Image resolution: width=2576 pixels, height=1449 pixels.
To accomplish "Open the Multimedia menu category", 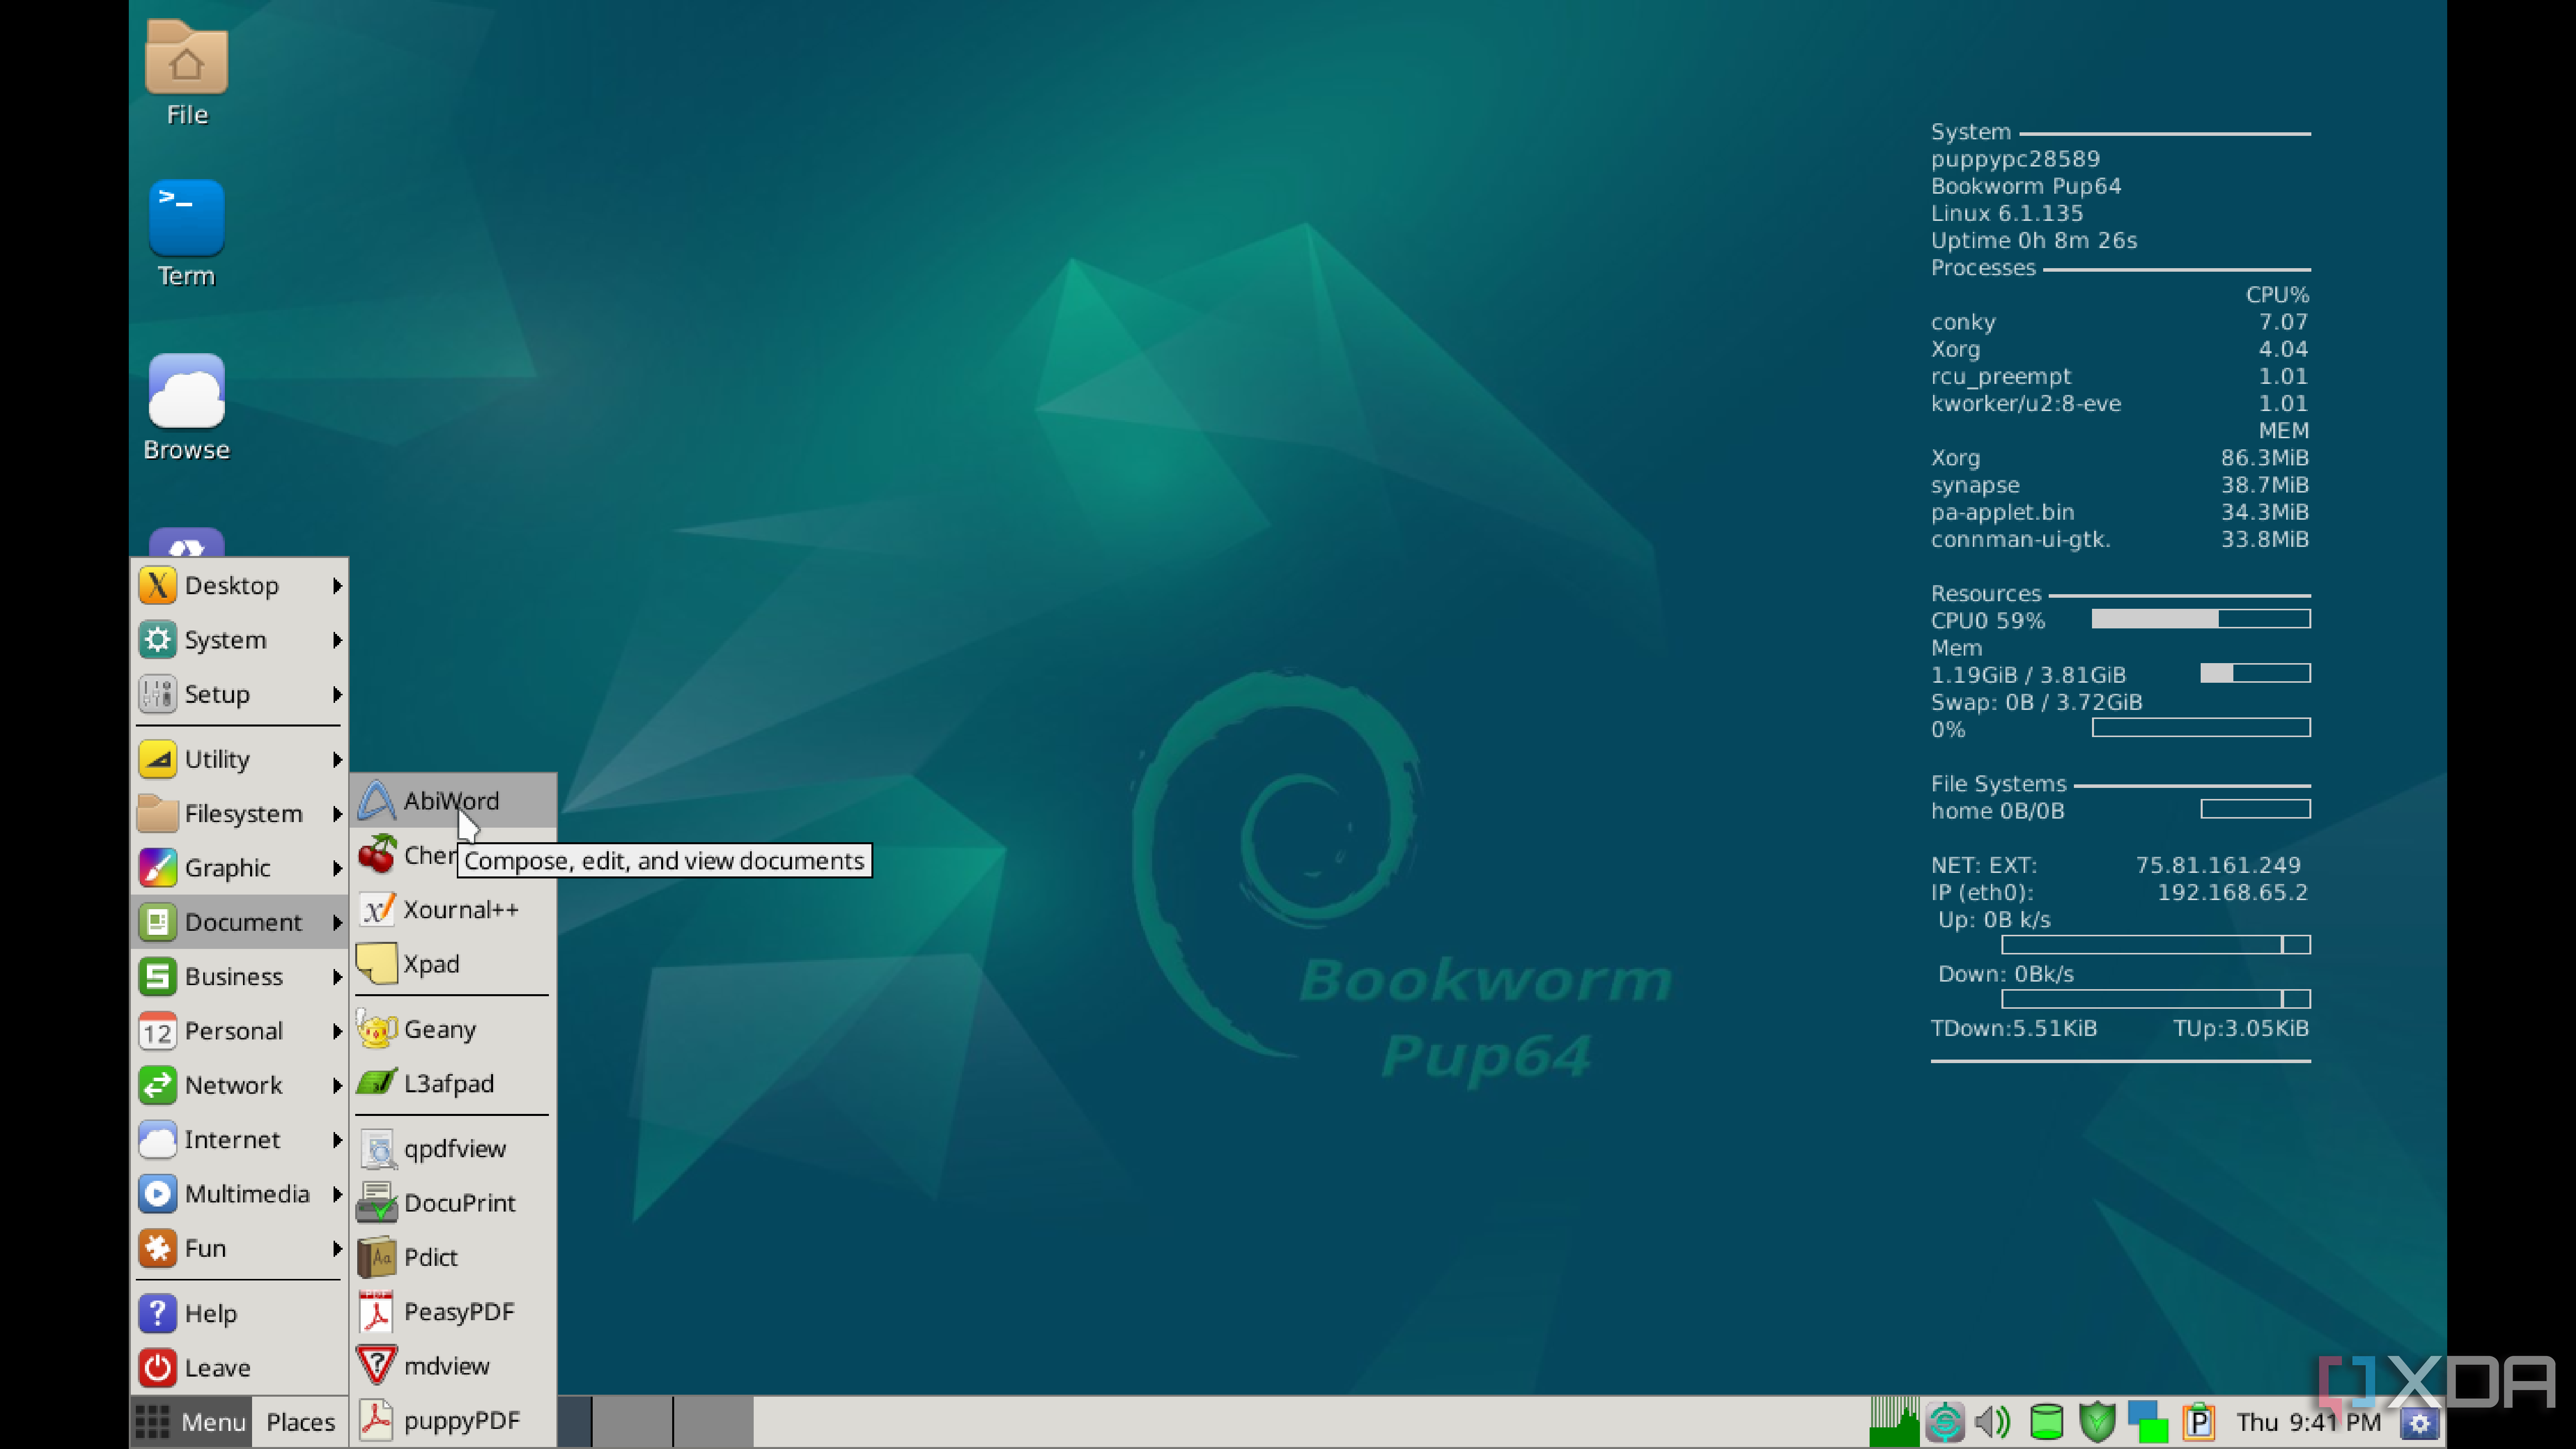I will pyautogui.click(x=240, y=1193).
